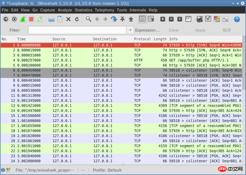The image size is (246, 175).
Task: Open the Analyze menu
Action: (x=65, y=10)
